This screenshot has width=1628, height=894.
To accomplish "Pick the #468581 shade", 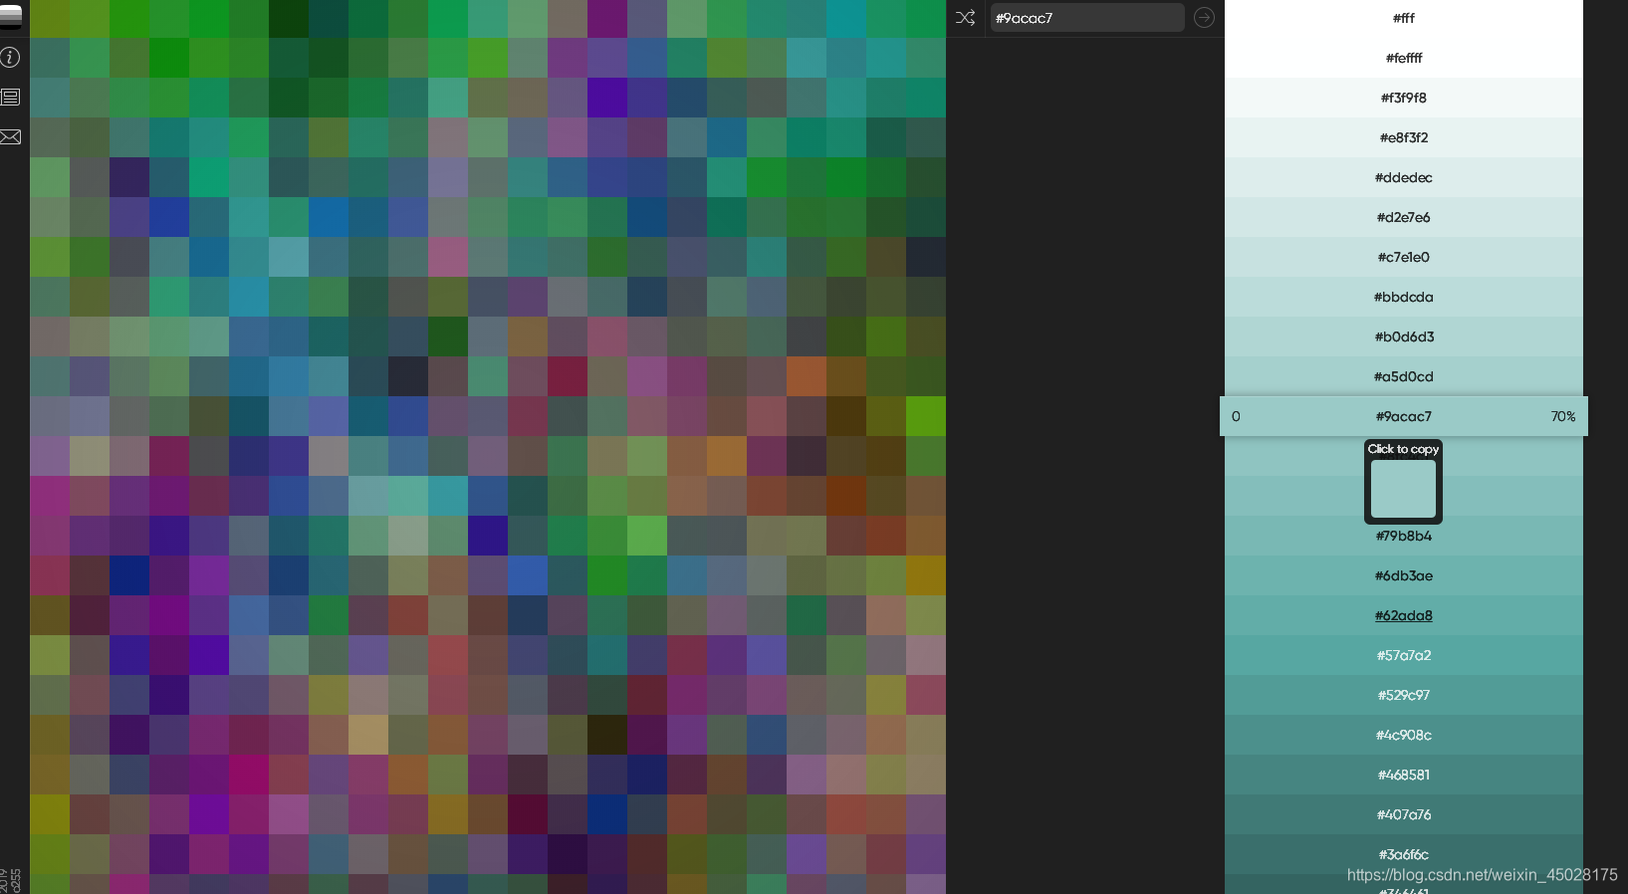I will click(1404, 775).
